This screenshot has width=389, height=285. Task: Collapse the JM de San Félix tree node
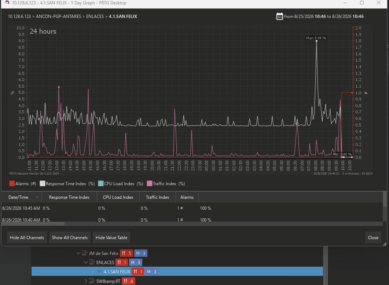click(78, 253)
